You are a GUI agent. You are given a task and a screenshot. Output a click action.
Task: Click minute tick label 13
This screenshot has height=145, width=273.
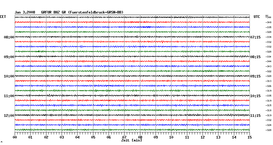[218, 137]
